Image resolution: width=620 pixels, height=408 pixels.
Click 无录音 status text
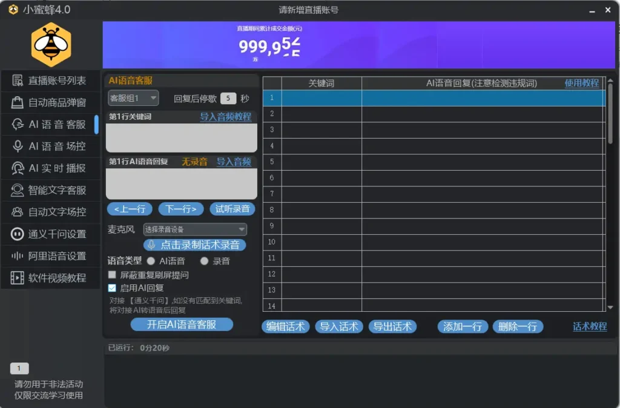coord(194,162)
